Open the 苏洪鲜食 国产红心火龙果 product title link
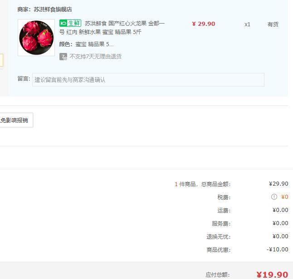 tap(112, 28)
